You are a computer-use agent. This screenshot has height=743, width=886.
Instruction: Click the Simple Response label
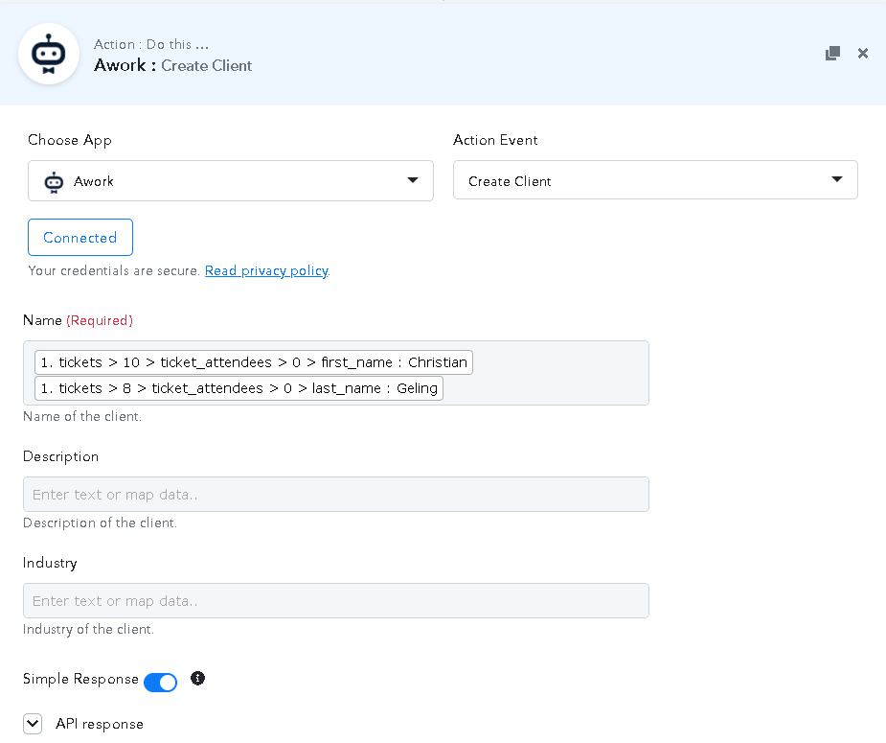[x=80, y=679]
